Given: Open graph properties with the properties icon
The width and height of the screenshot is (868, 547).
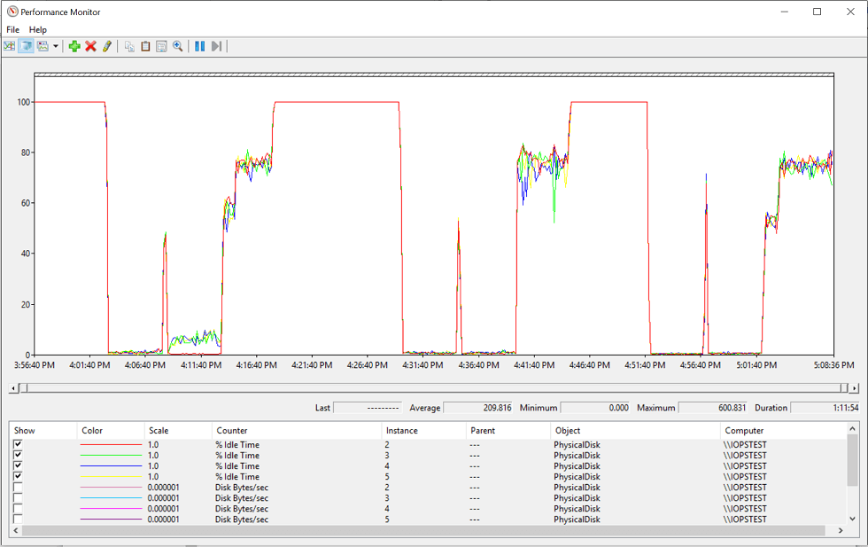Looking at the screenshot, I should [161, 45].
